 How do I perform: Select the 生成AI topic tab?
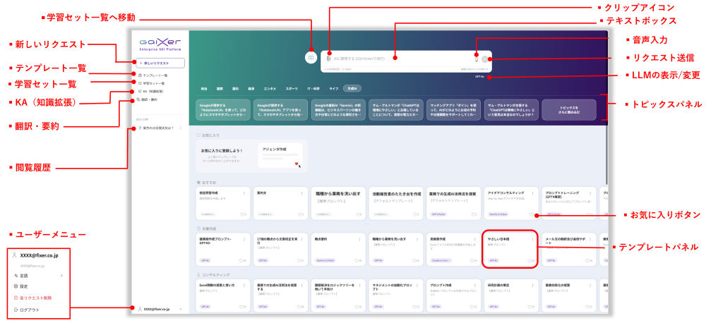(352, 89)
